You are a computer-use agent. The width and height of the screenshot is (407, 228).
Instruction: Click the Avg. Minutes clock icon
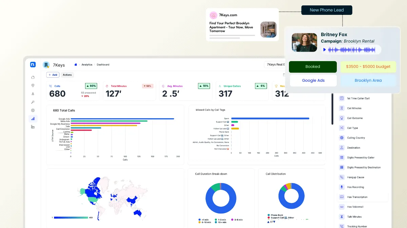[163, 86]
